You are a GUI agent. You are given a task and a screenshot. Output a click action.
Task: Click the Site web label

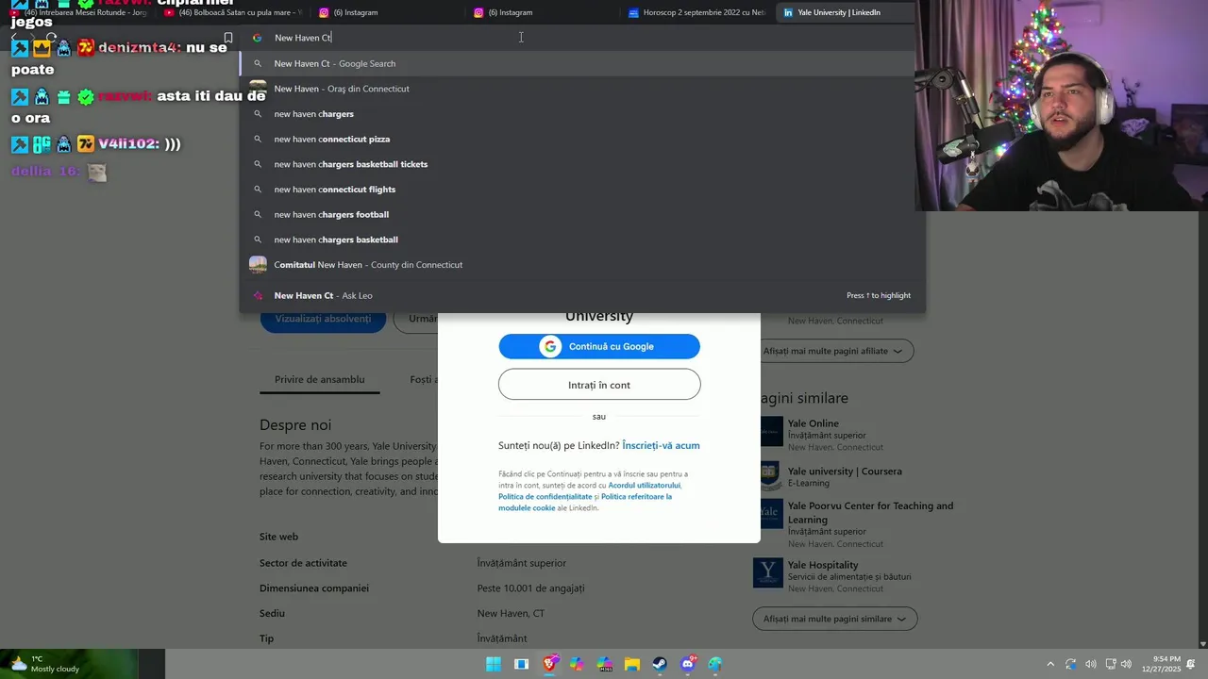[279, 537]
